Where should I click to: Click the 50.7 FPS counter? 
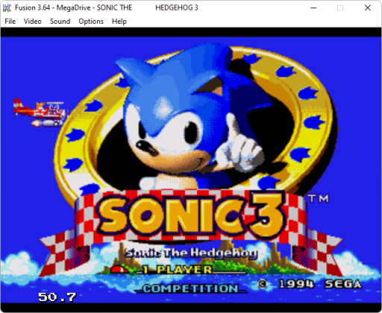pos(57,297)
